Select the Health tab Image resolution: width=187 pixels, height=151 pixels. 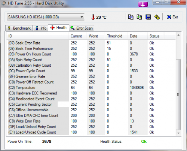pyautogui.click(x=58, y=28)
